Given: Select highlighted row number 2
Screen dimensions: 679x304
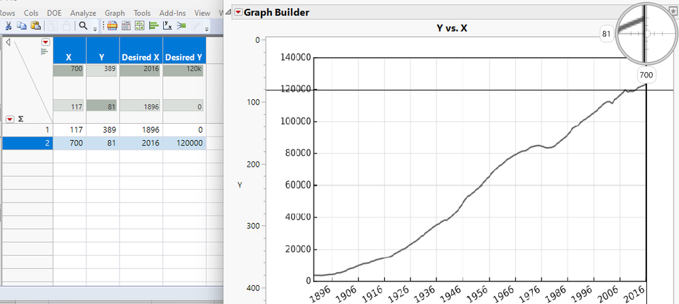Looking at the screenshot, I should [x=28, y=143].
